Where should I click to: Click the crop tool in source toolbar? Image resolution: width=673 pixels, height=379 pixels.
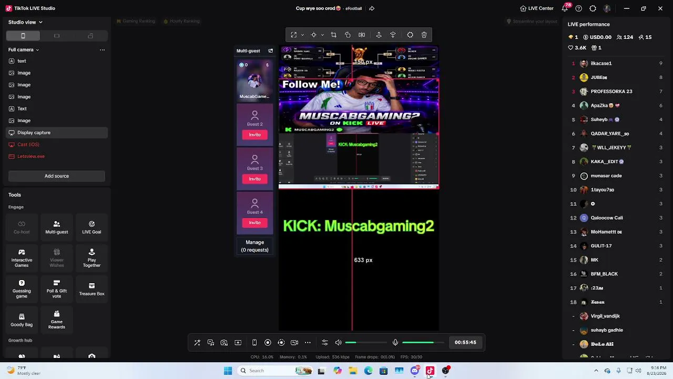(333, 35)
